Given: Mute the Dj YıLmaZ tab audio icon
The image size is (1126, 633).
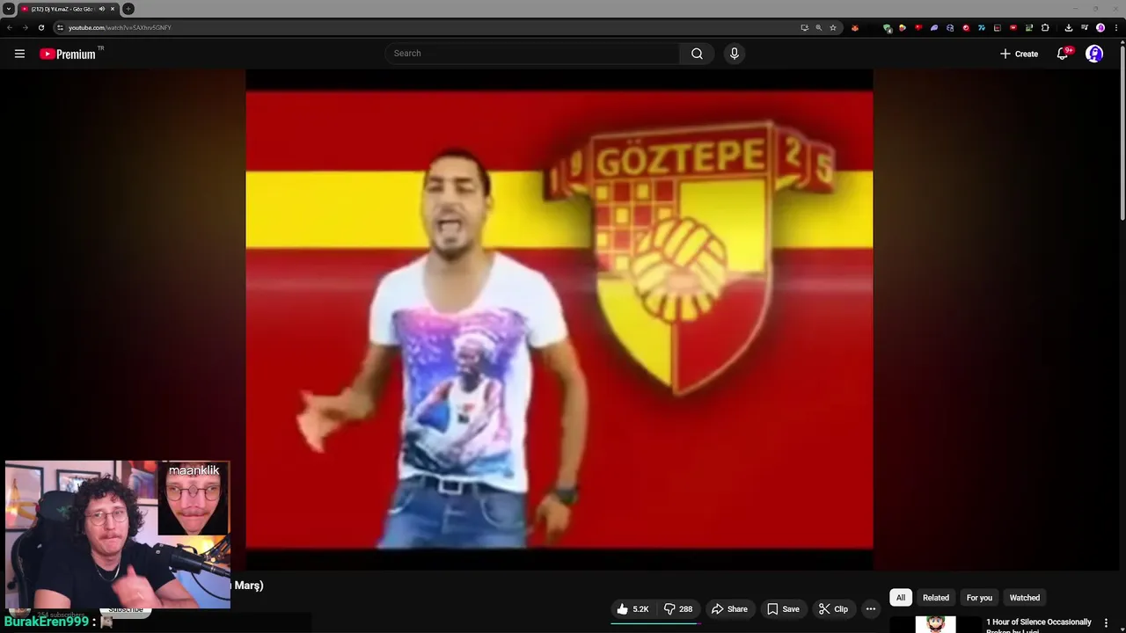Looking at the screenshot, I should click(102, 9).
